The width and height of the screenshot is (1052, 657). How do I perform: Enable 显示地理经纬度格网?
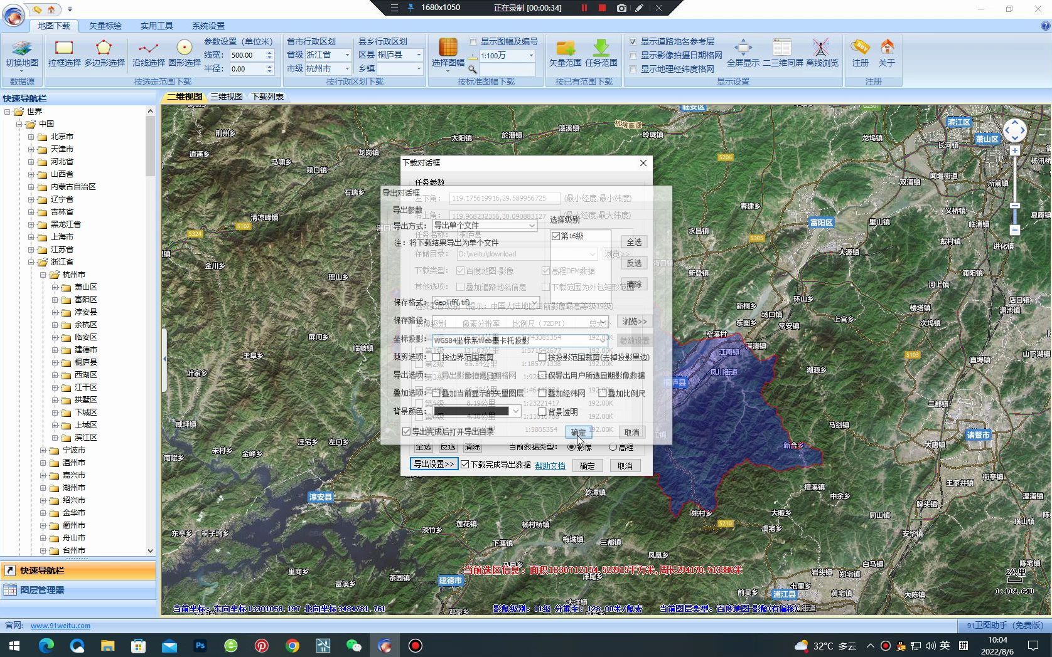pos(633,69)
